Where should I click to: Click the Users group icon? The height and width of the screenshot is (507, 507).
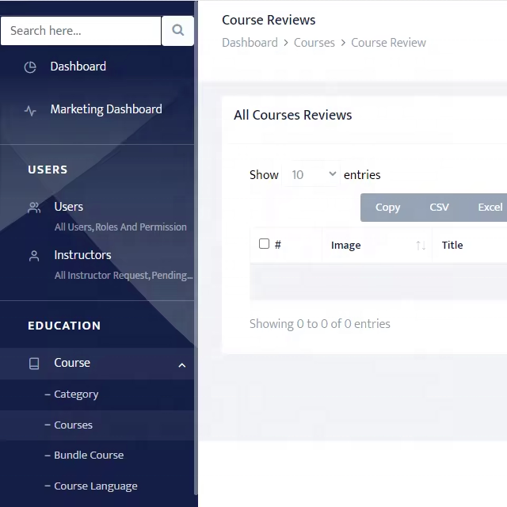click(34, 208)
